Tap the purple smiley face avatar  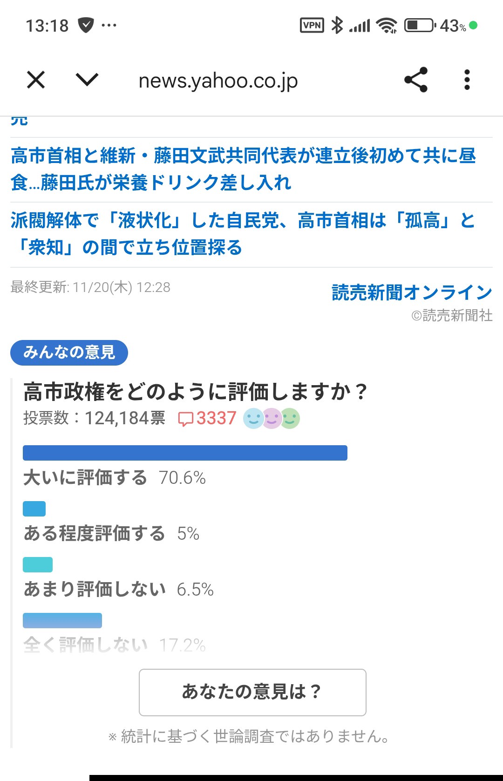(272, 418)
